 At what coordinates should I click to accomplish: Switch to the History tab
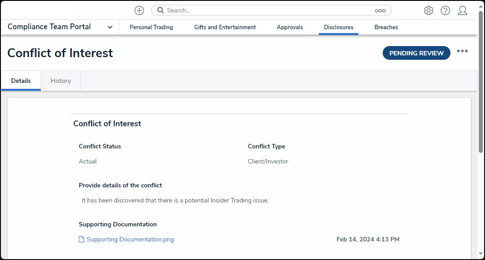tap(61, 81)
